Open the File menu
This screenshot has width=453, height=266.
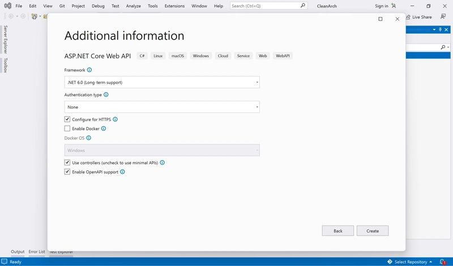[x=19, y=6]
